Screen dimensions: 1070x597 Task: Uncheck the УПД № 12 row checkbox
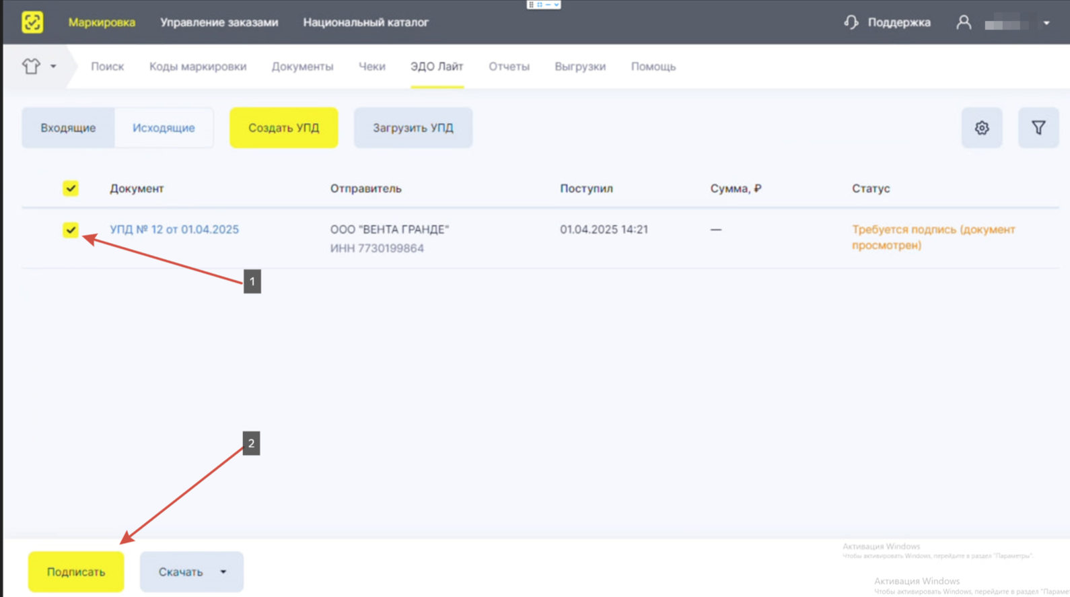pyautogui.click(x=71, y=230)
